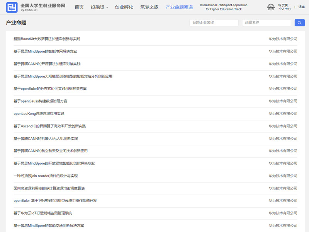Focus the 命题企业名称 search field
Screen dimensions: 309x232
coord(214,23)
